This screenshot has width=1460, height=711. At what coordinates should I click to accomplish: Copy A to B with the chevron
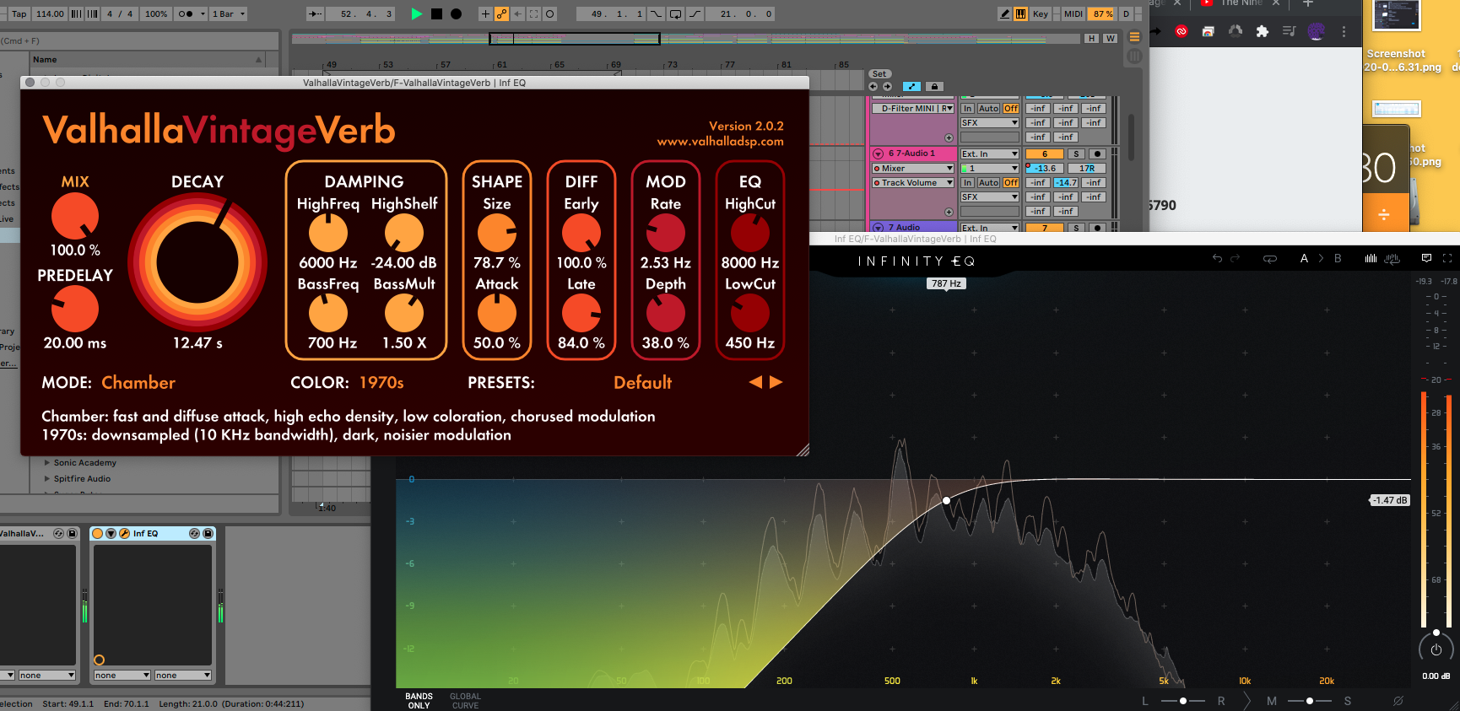pos(1321,259)
